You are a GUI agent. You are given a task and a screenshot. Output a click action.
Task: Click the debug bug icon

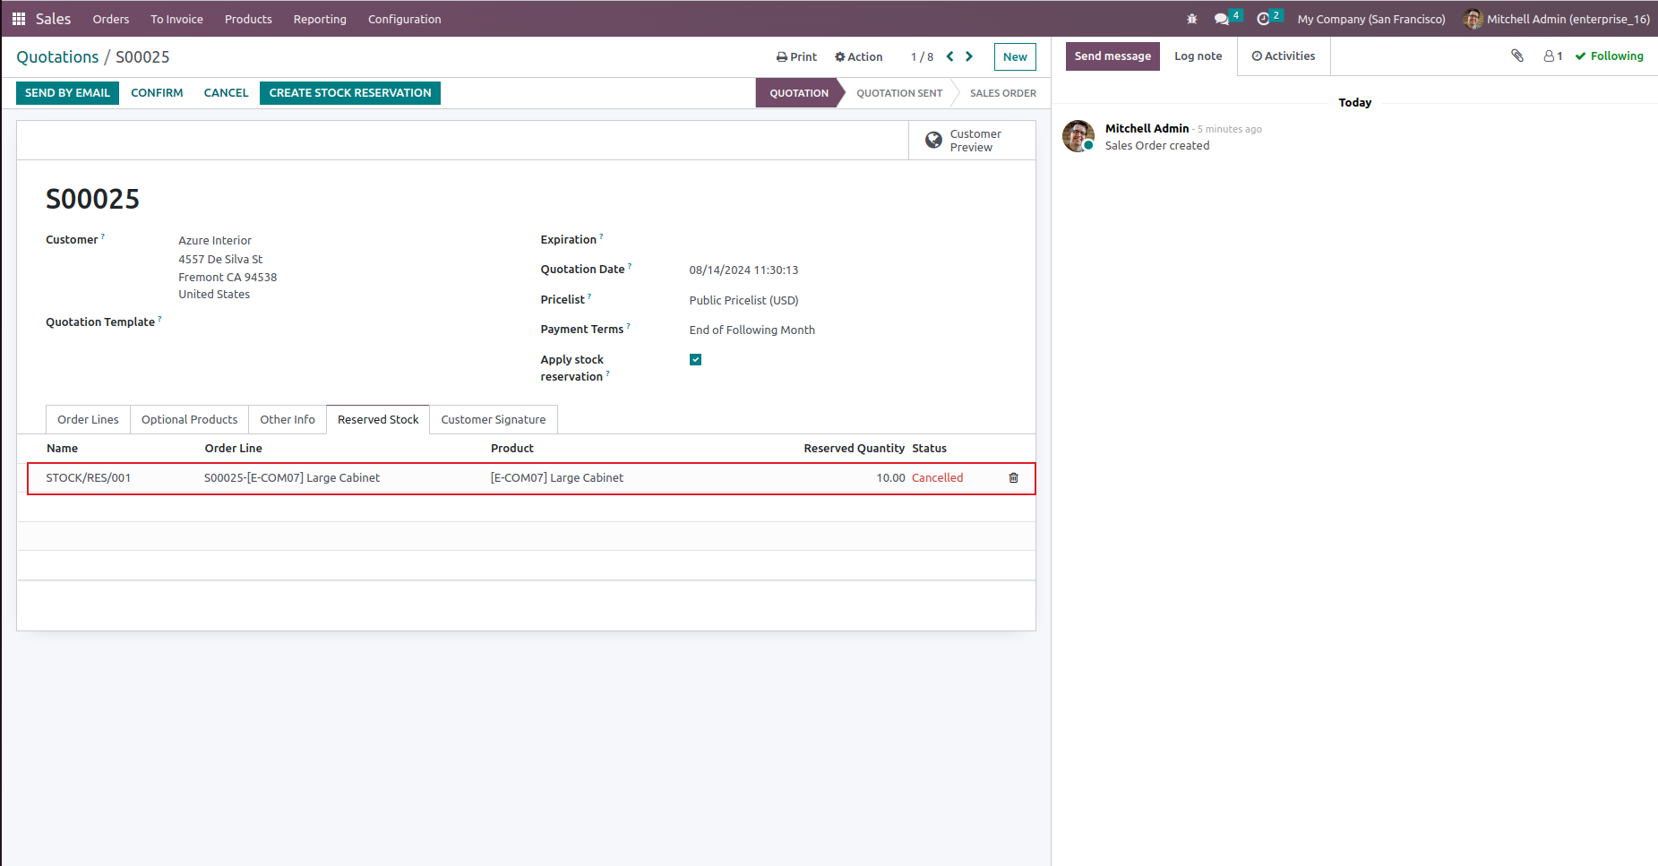pyautogui.click(x=1191, y=19)
